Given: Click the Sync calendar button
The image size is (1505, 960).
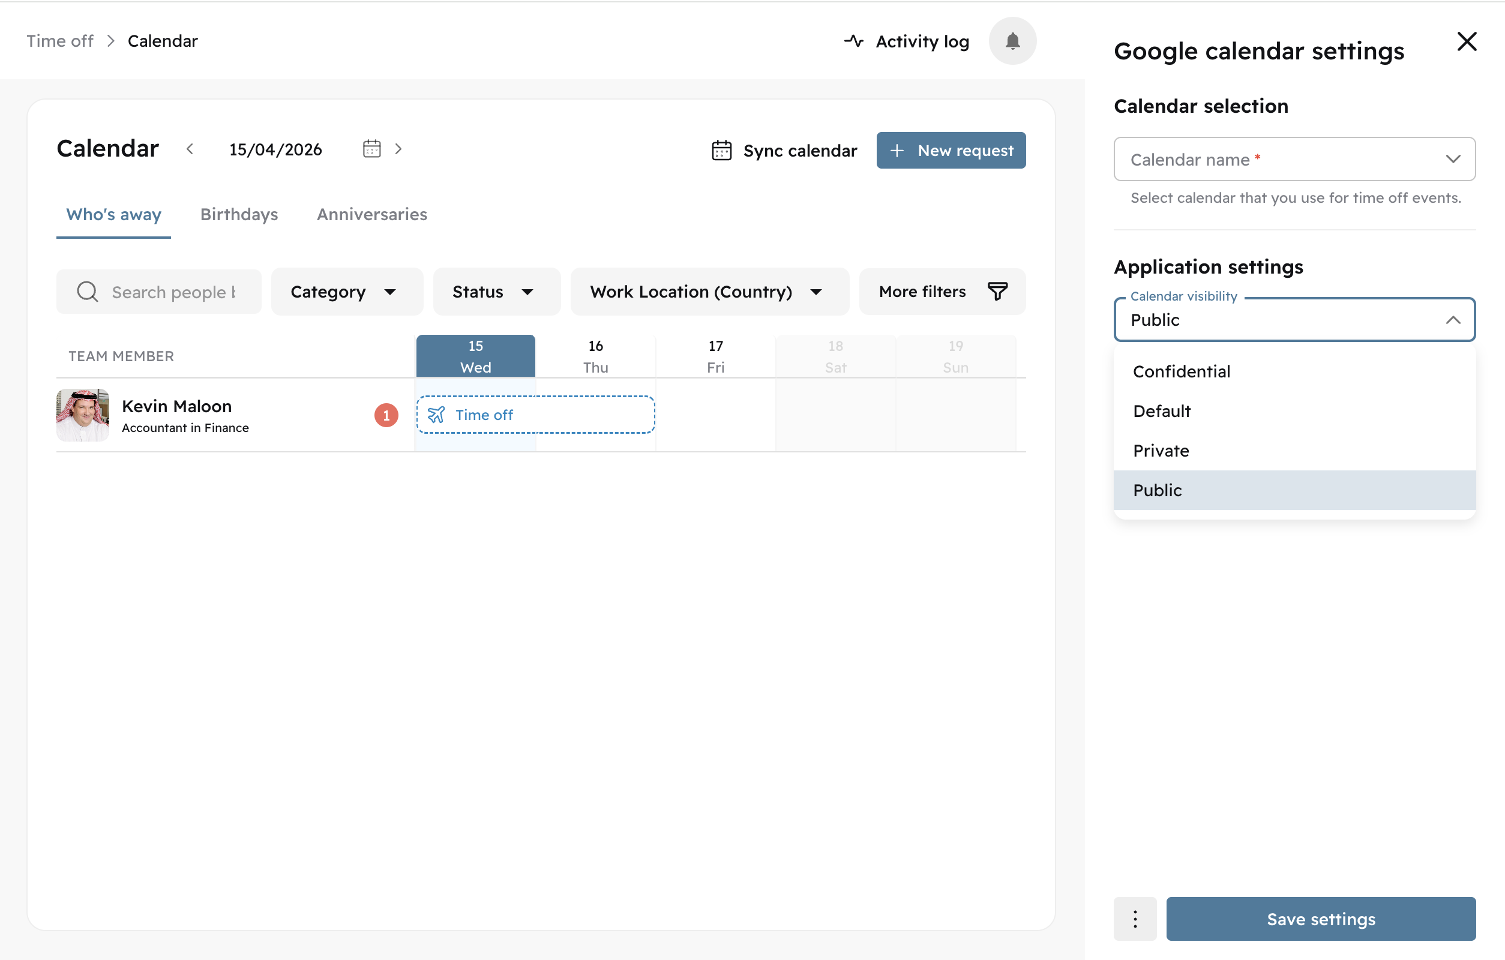Looking at the screenshot, I should (x=784, y=151).
